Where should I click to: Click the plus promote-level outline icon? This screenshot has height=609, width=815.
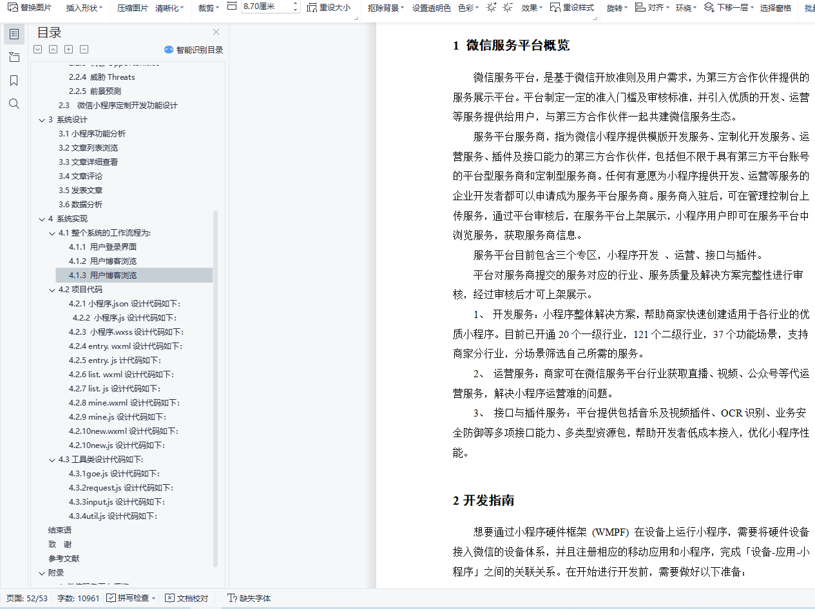(x=68, y=50)
